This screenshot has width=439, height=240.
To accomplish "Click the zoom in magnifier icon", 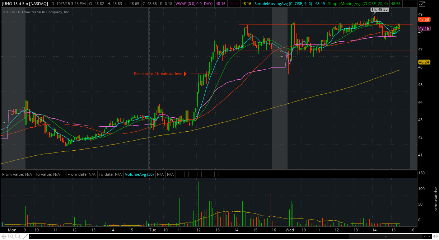I will pyautogui.click(x=10, y=236).
